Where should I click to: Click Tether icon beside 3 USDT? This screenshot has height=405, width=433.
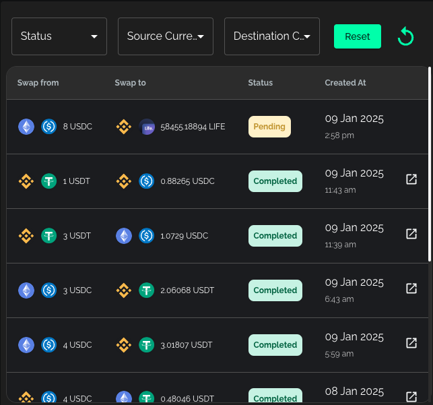49,236
